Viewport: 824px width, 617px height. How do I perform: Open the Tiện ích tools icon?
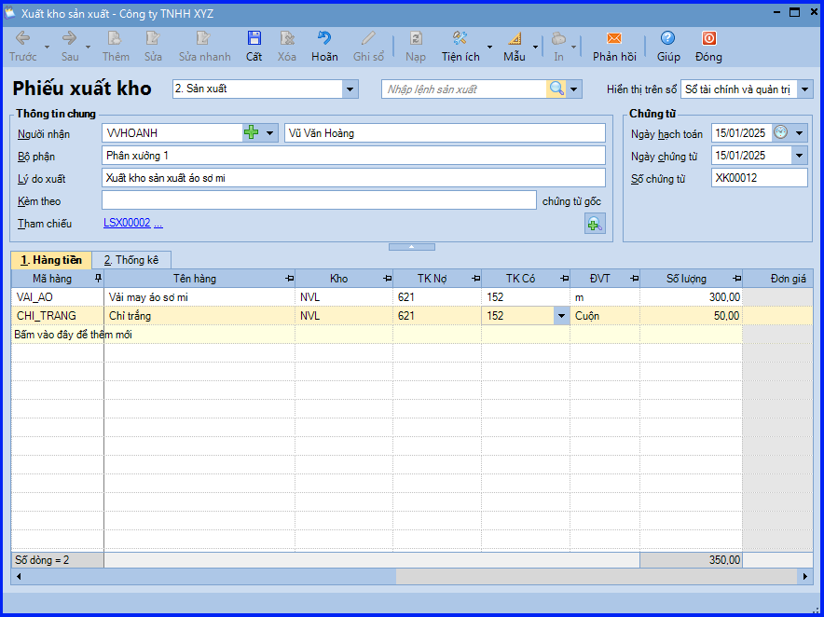click(x=460, y=38)
